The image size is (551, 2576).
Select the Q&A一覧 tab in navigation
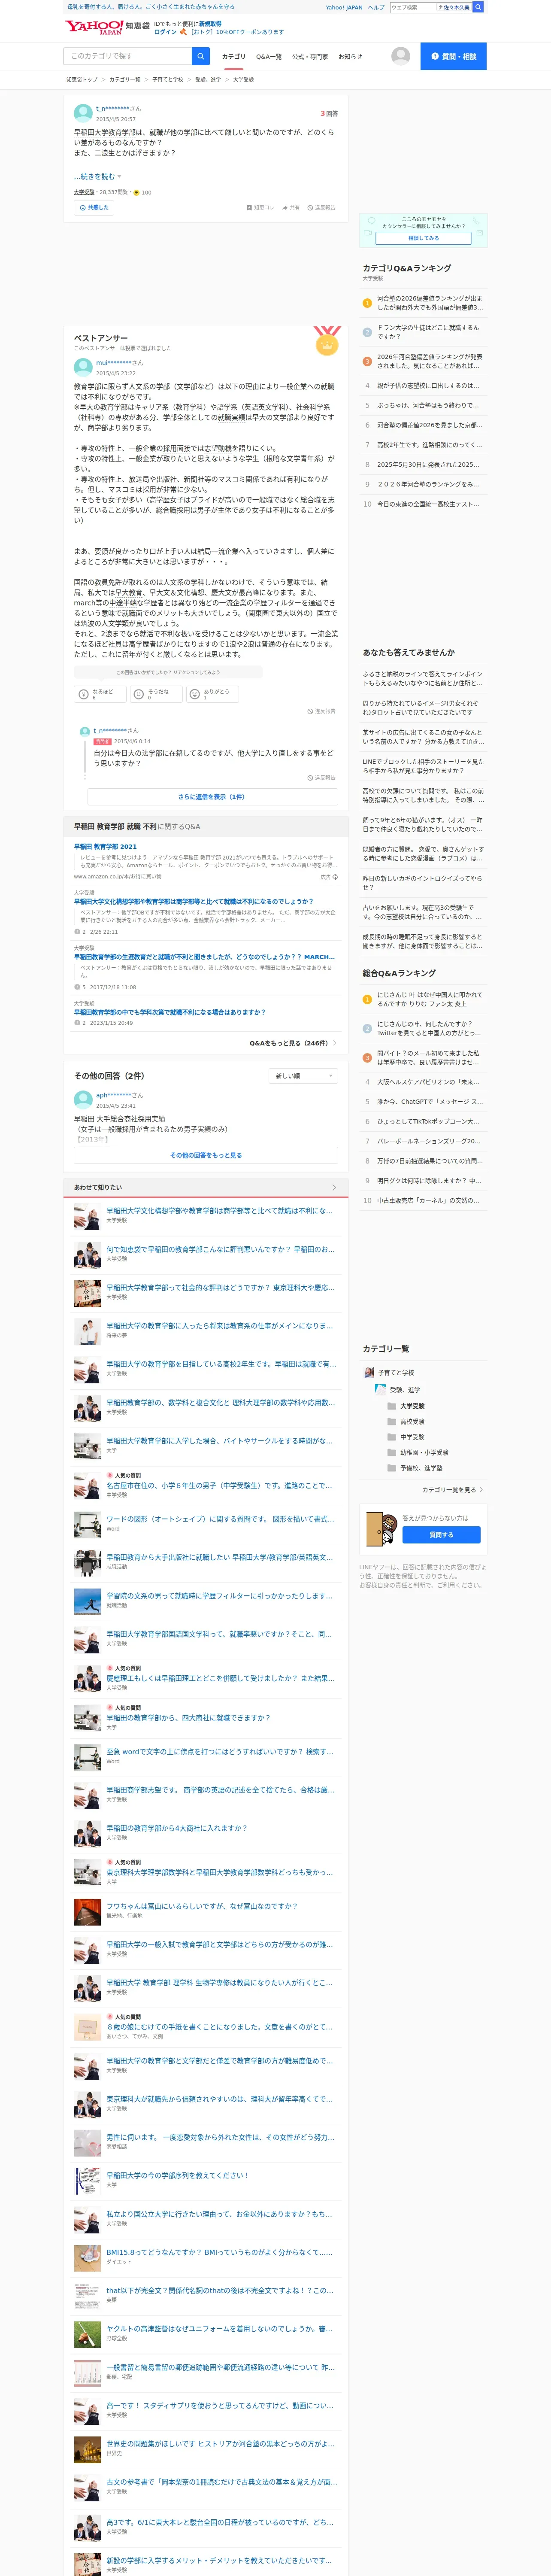point(269,57)
